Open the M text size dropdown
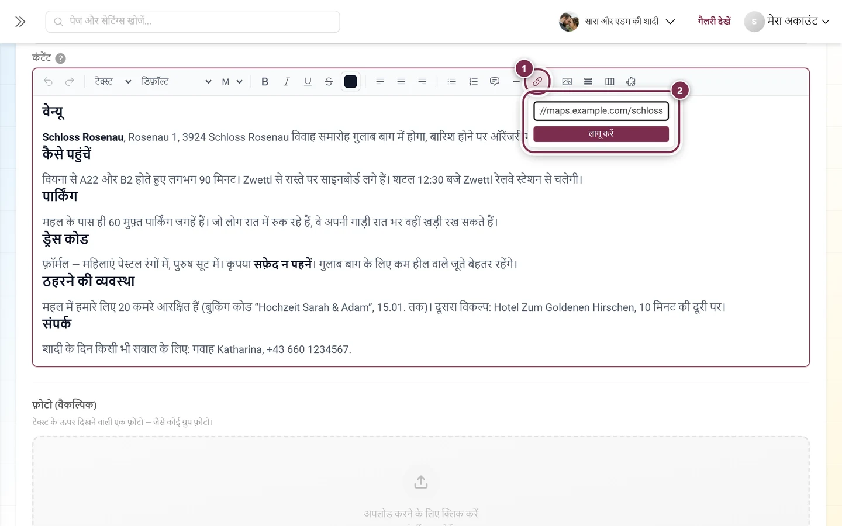The width and height of the screenshot is (842, 526). point(232,82)
